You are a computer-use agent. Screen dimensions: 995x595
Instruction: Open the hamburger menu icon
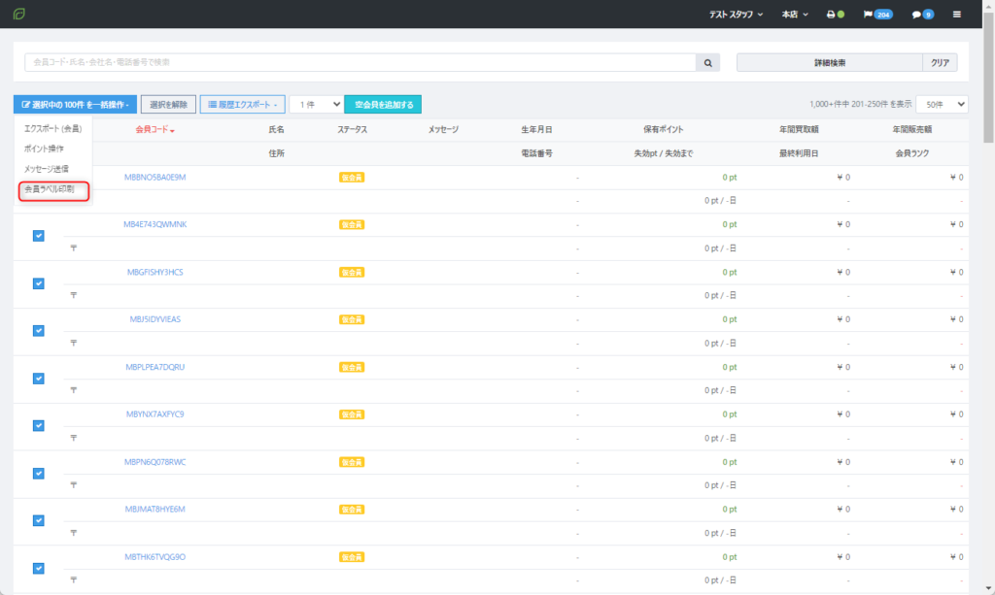[x=957, y=15]
